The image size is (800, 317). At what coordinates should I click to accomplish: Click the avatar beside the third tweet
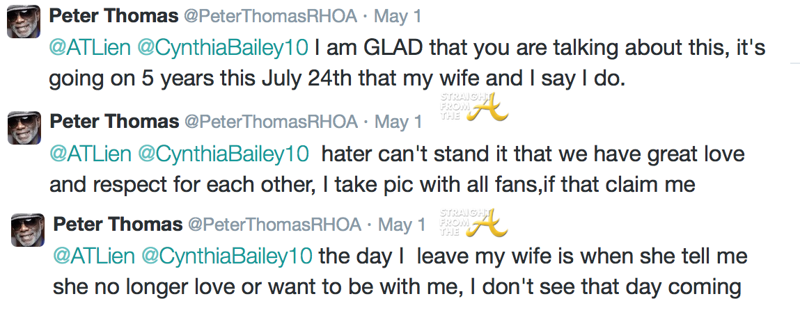[x=28, y=230]
